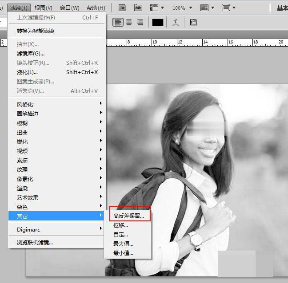288x283 pixels.
Task: Expand the 画笔描边 submenu
Action: [x=56, y=114]
